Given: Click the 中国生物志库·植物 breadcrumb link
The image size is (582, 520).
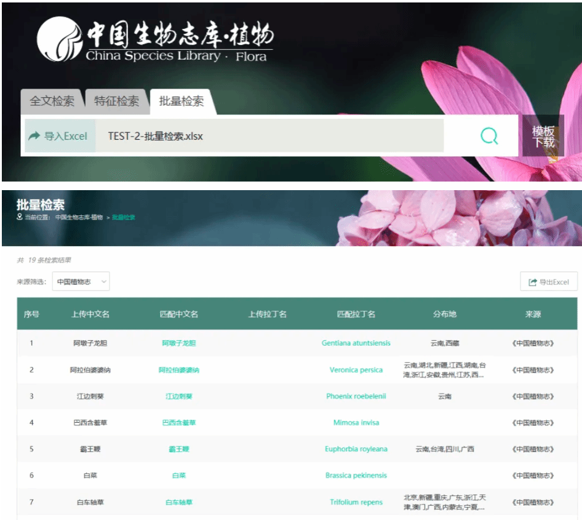Looking at the screenshot, I should coord(79,217).
